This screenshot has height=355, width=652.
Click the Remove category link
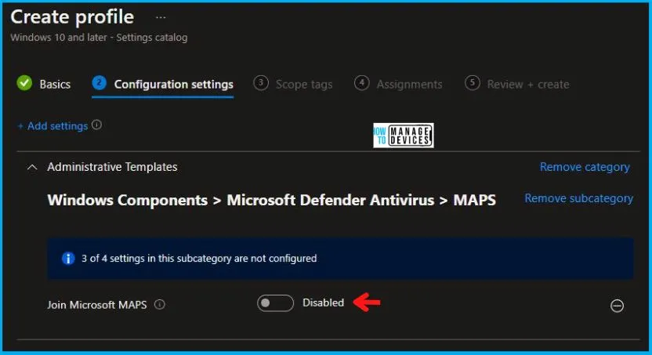coord(585,167)
